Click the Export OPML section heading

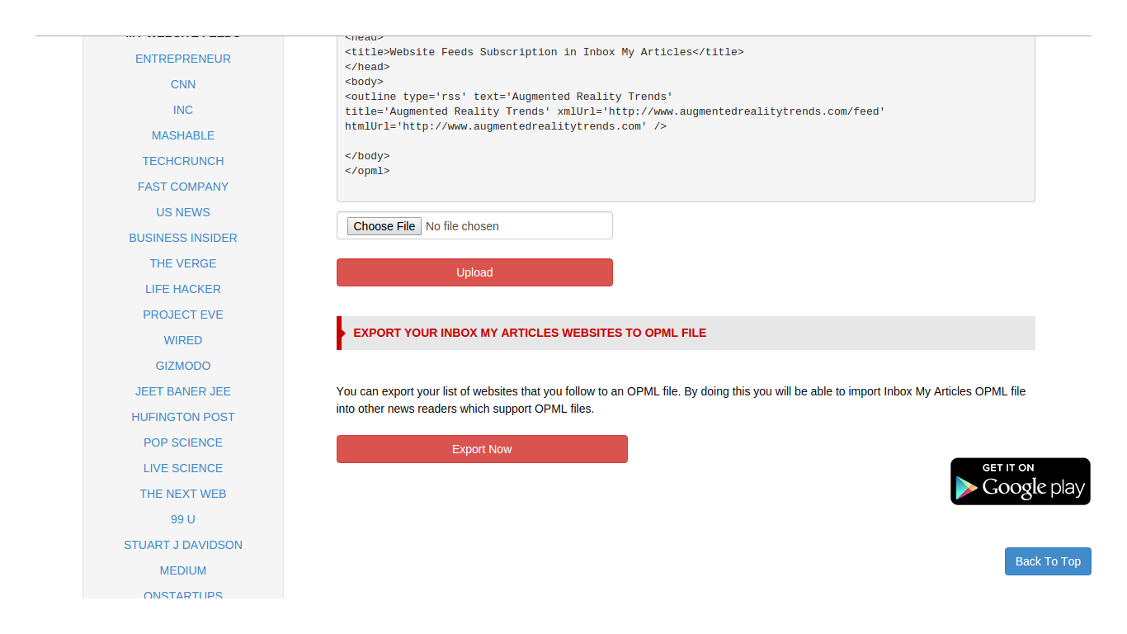686,333
